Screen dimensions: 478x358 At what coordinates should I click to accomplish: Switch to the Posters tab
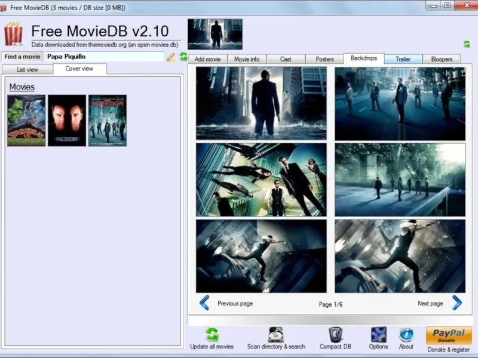324,59
